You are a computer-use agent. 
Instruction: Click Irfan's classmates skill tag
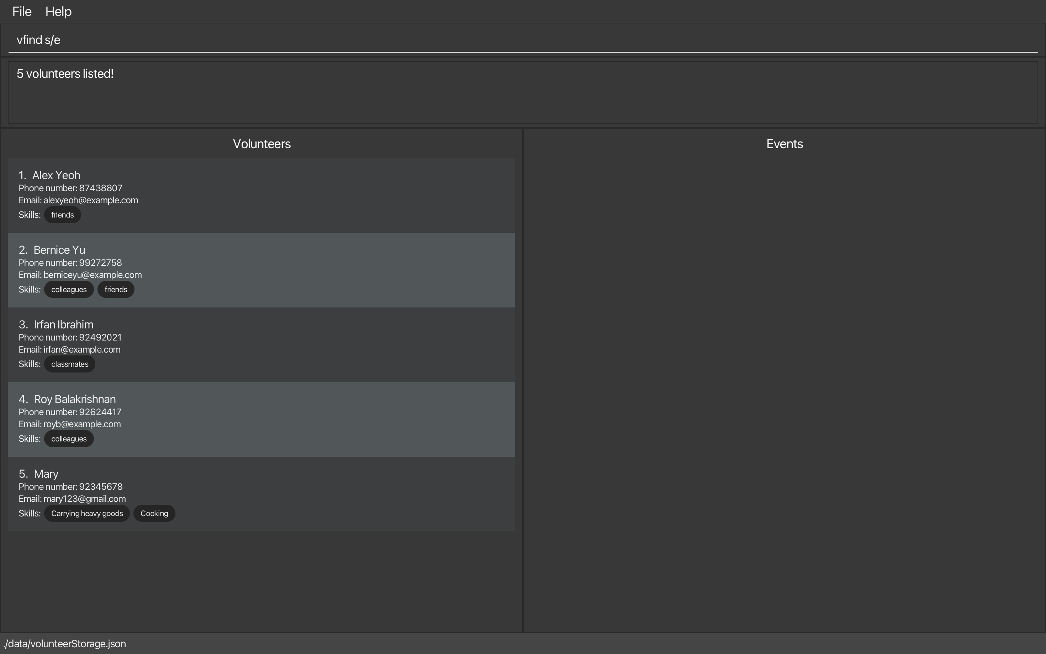(x=70, y=364)
